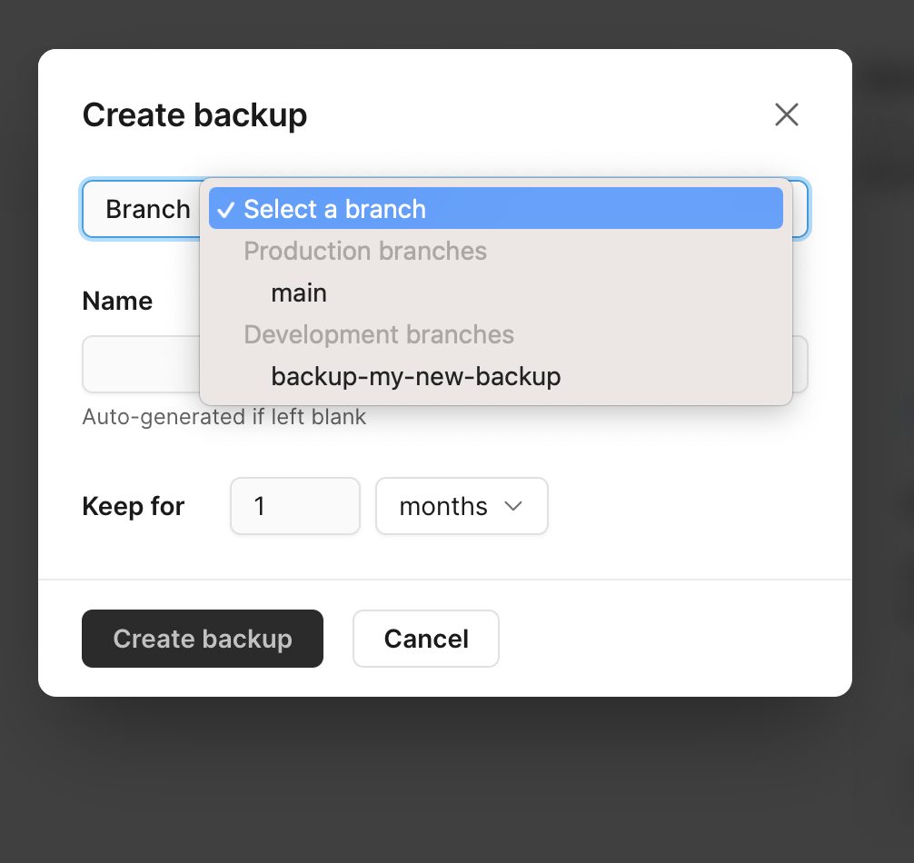Click the Development branches group header
The image size is (914, 863).
click(379, 334)
